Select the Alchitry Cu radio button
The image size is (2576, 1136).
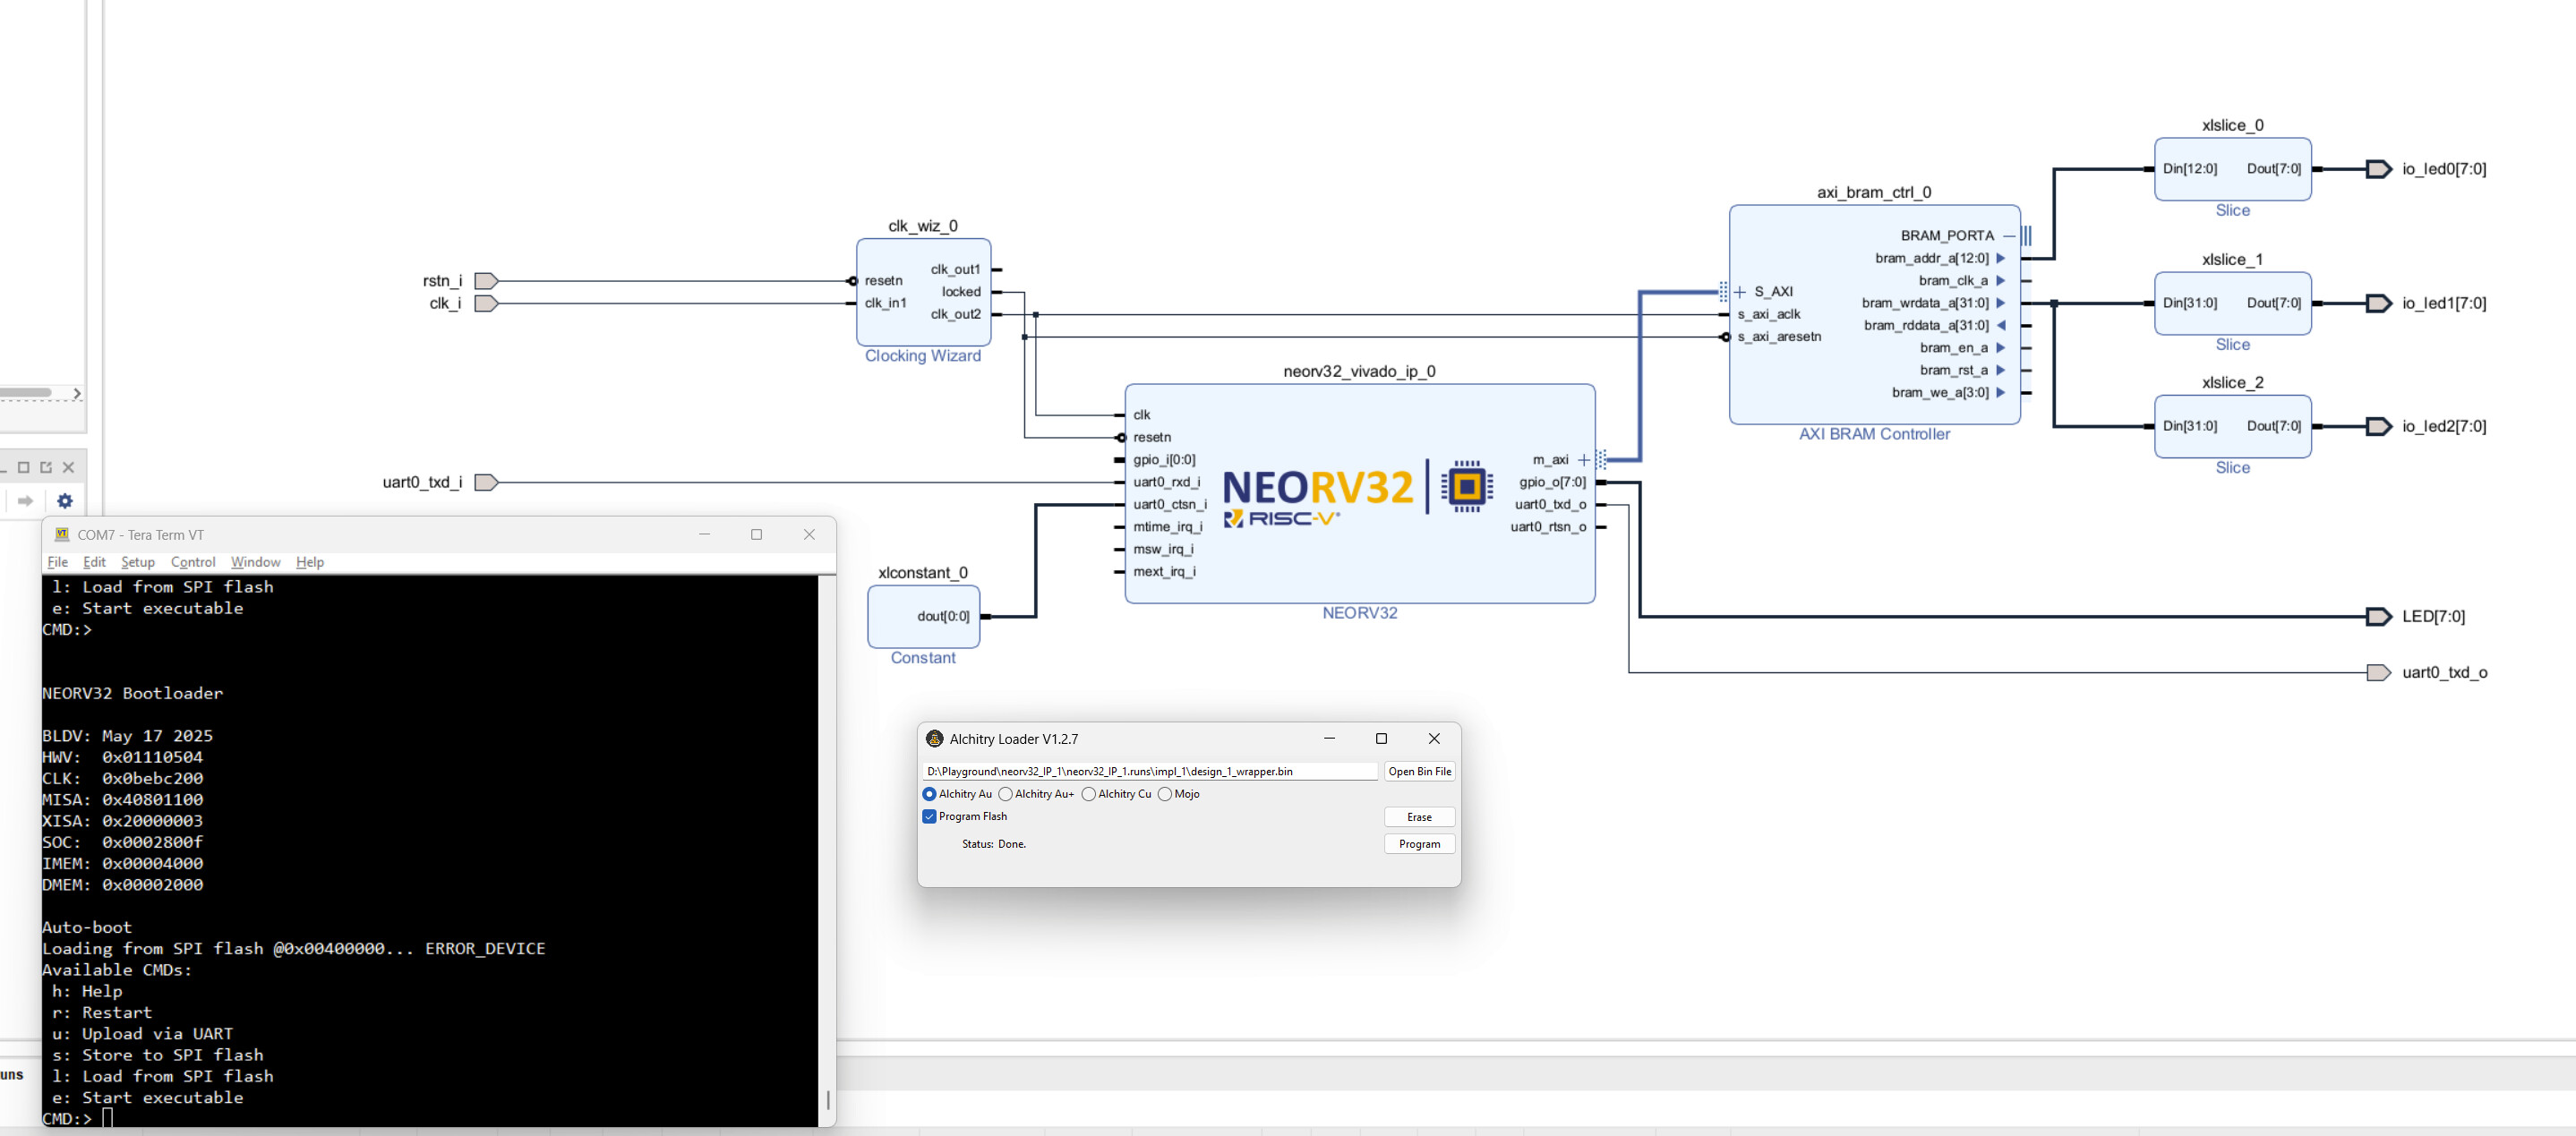point(1088,794)
